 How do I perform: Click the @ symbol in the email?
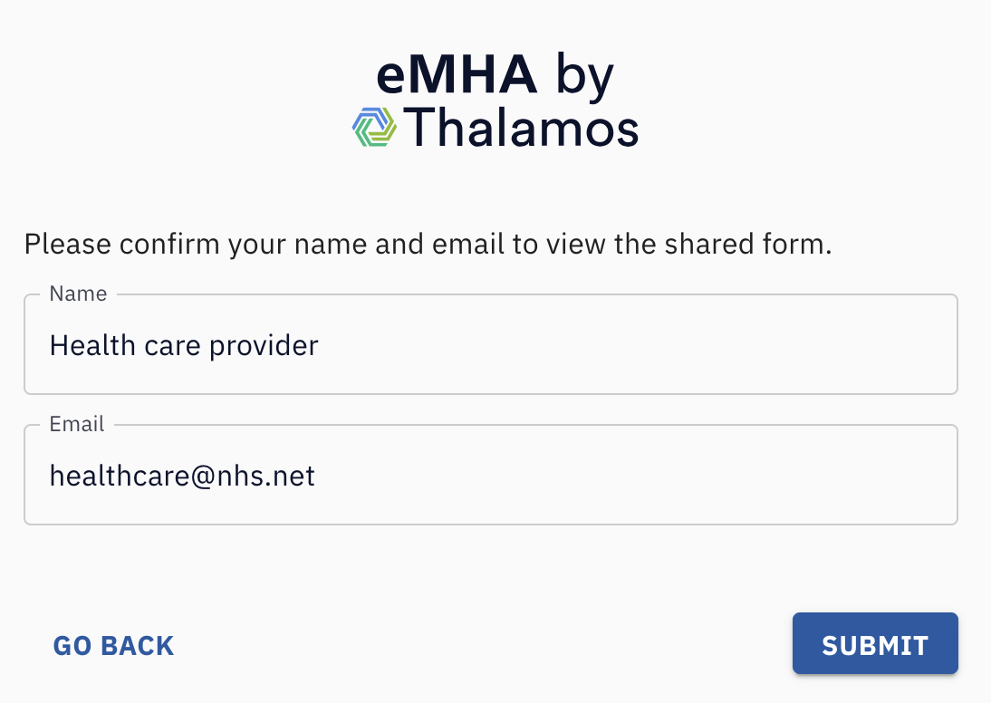click(x=203, y=477)
